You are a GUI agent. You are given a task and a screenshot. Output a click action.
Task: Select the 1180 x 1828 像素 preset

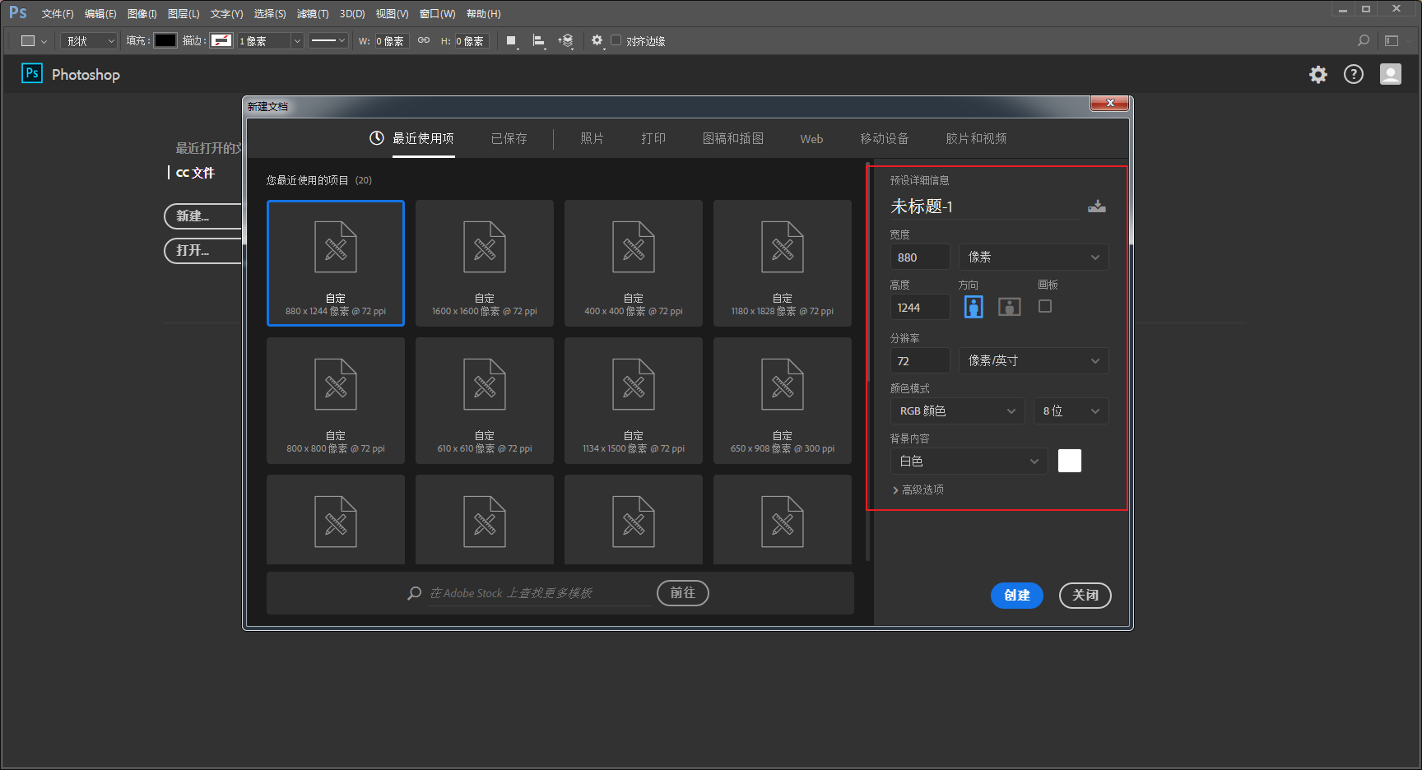[783, 263]
